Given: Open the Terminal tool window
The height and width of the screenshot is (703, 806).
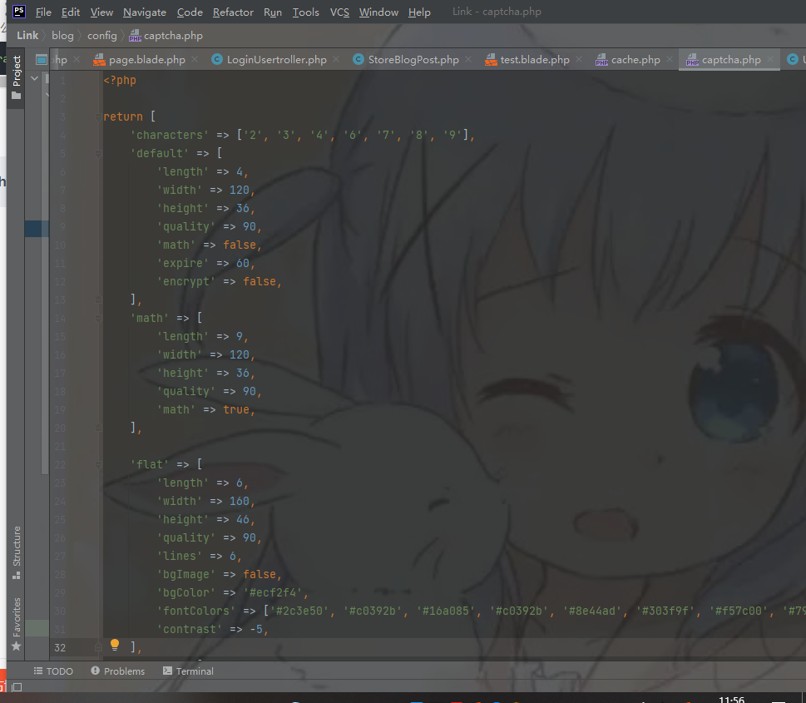Looking at the screenshot, I should pos(188,671).
